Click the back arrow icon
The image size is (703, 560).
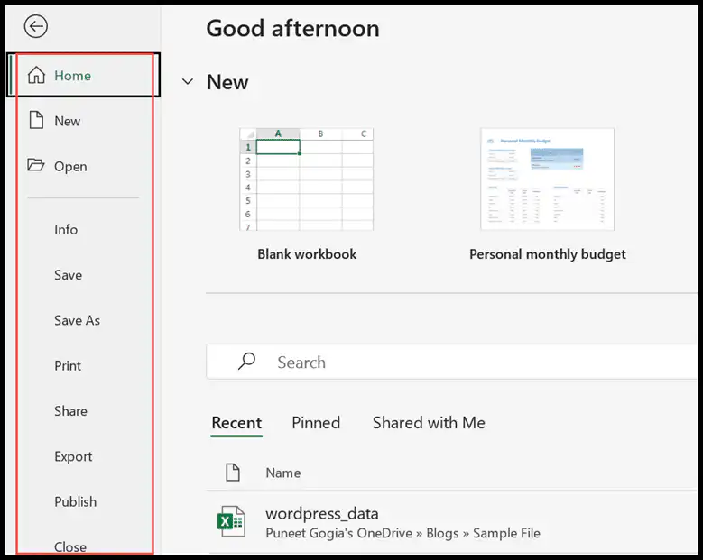(x=36, y=26)
